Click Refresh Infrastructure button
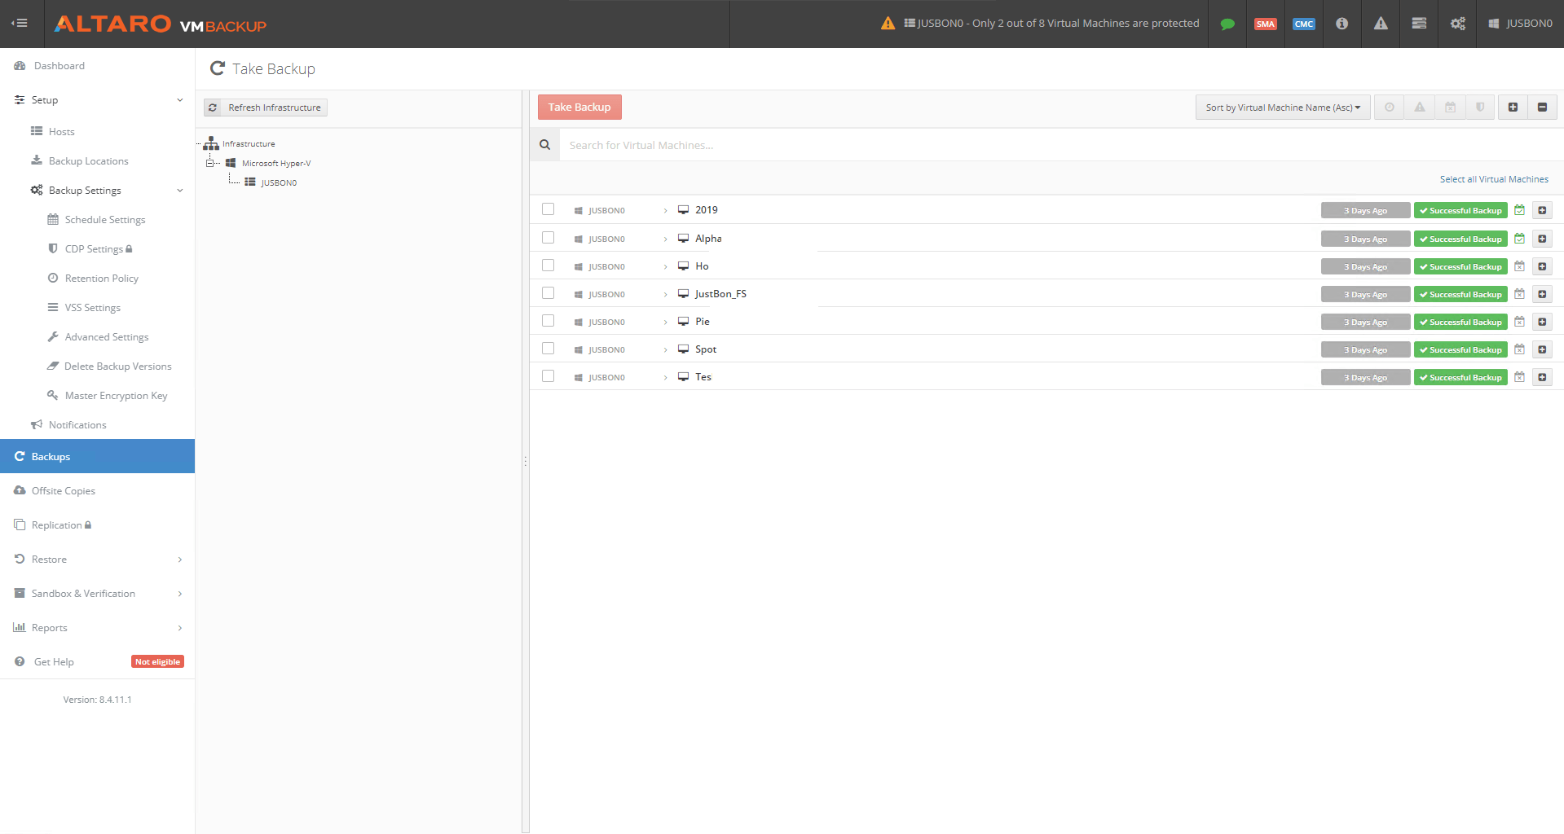The width and height of the screenshot is (1564, 834). [266, 108]
